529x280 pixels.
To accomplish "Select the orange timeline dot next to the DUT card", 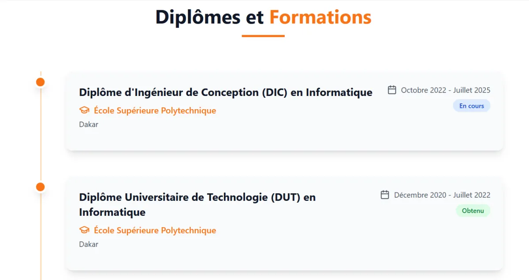I will coord(41,186).
